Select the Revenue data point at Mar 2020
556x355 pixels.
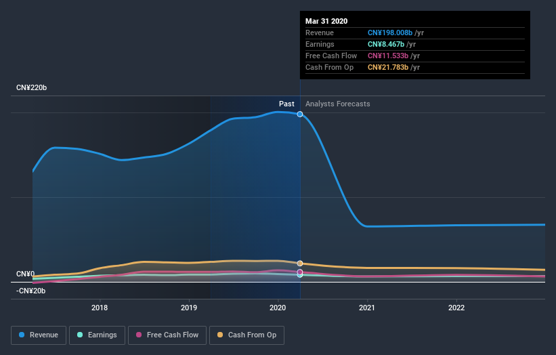point(300,114)
